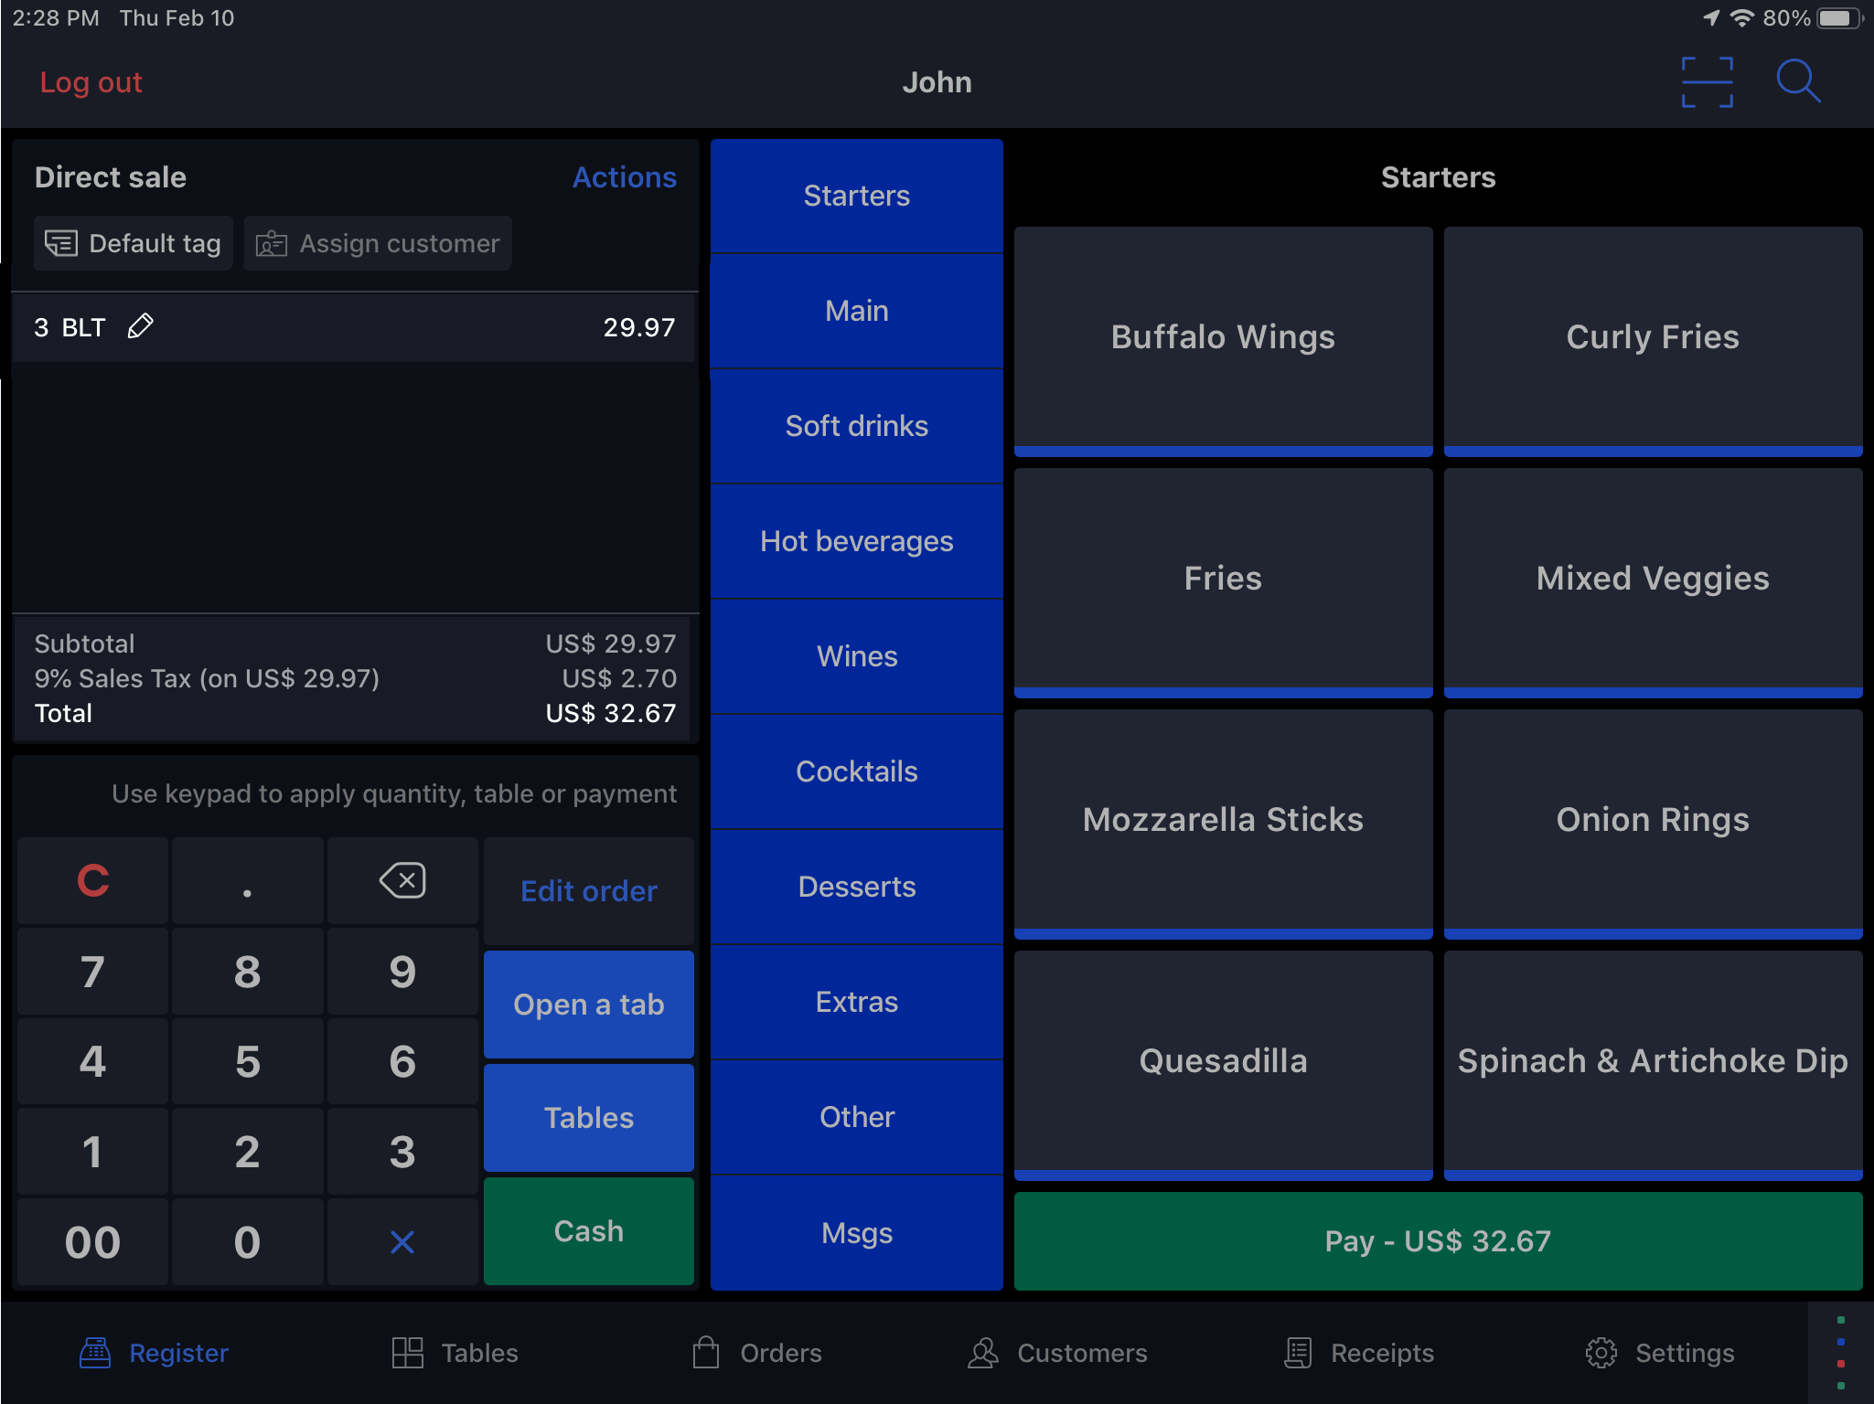Select the Cocktails category
Viewport: 1874px width, 1404px height.
[856, 771]
